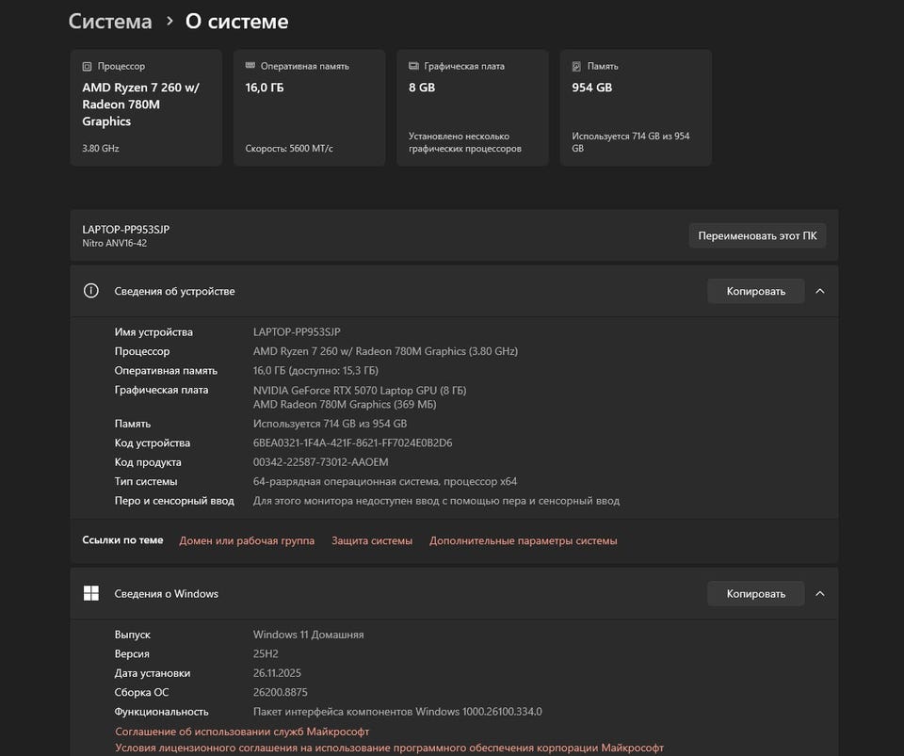Click Переименовать этот ПК button

[757, 235]
